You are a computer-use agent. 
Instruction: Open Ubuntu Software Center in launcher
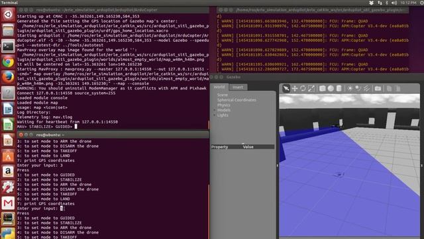pos(8,156)
